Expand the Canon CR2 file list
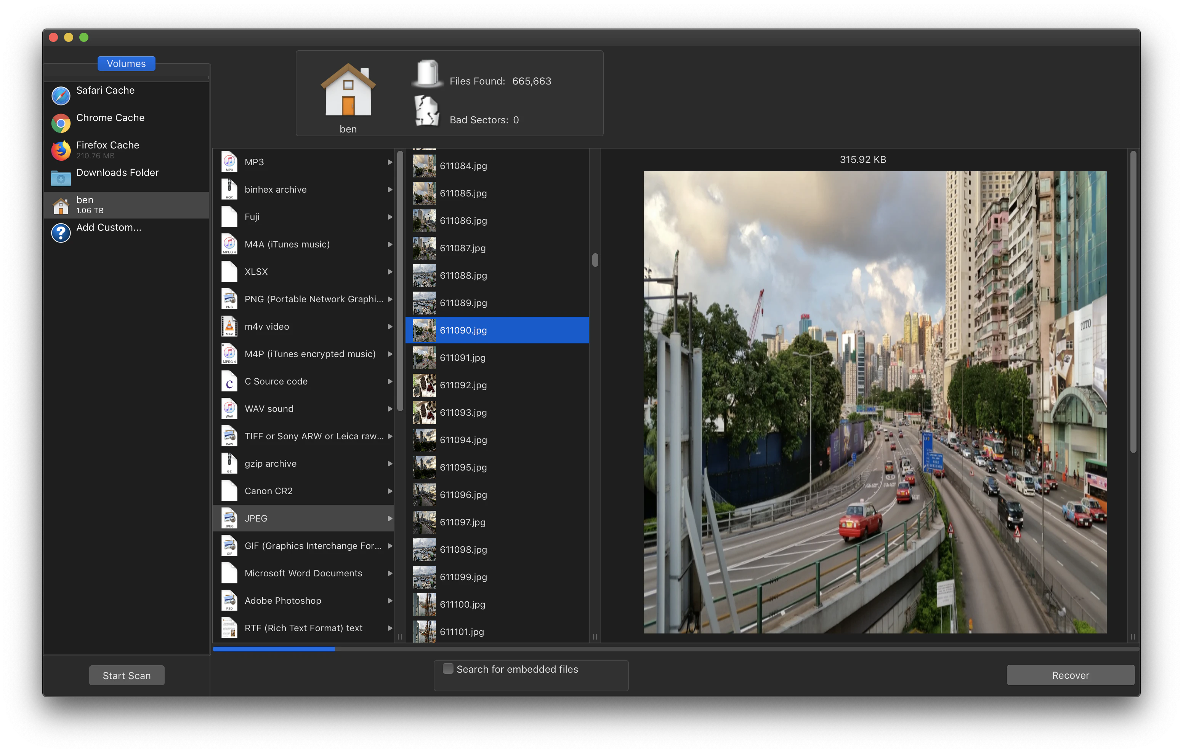The width and height of the screenshot is (1183, 753). (390, 490)
